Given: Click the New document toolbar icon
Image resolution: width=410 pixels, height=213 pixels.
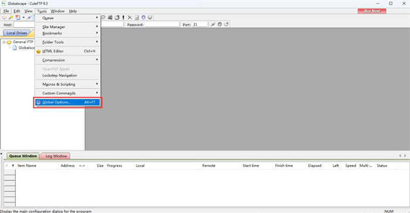Looking at the screenshot, I should [x=18, y=18].
